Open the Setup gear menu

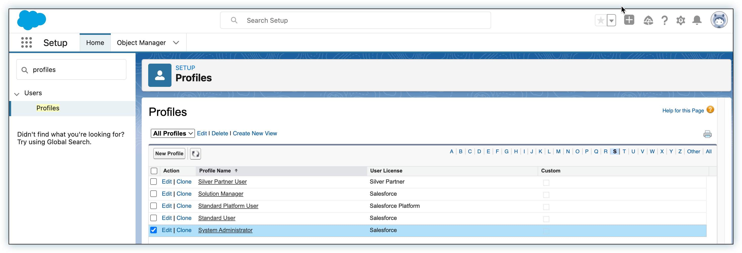pyautogui.click(x=681, y=20)
